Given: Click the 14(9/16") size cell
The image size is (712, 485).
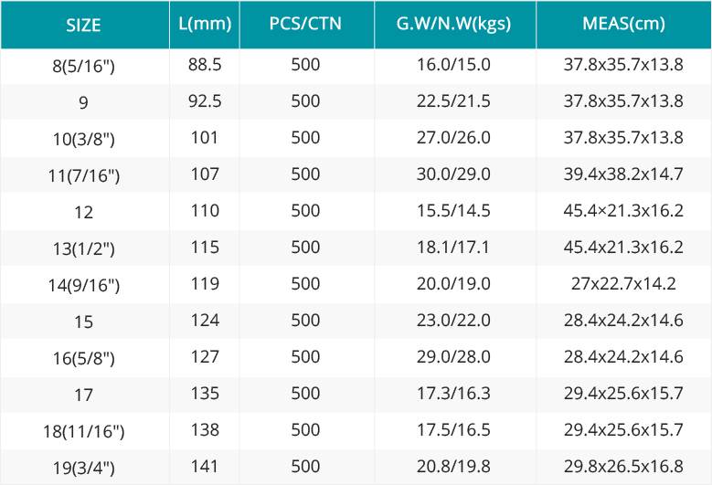Looking at the screenshot, I should click(x=84, y=285).
